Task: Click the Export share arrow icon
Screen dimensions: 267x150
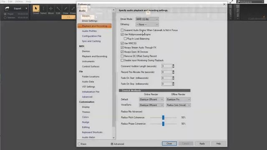Action: (x=7, y=8)
